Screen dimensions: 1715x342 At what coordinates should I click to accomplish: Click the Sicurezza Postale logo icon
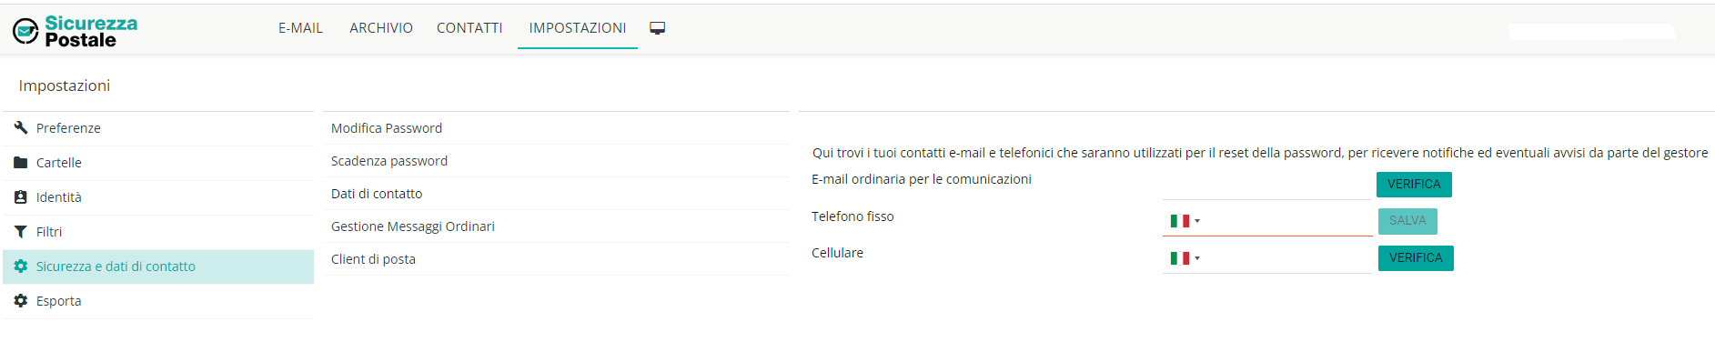[25, 32]
